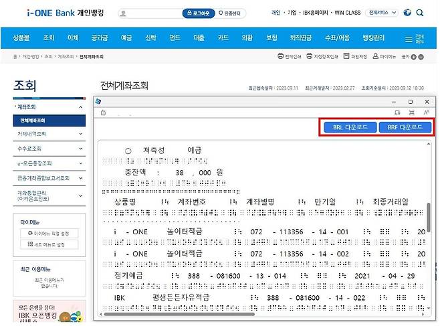Open the 개인 link in the header
This screenshot has height=326, width=440.
click(276, 13)
